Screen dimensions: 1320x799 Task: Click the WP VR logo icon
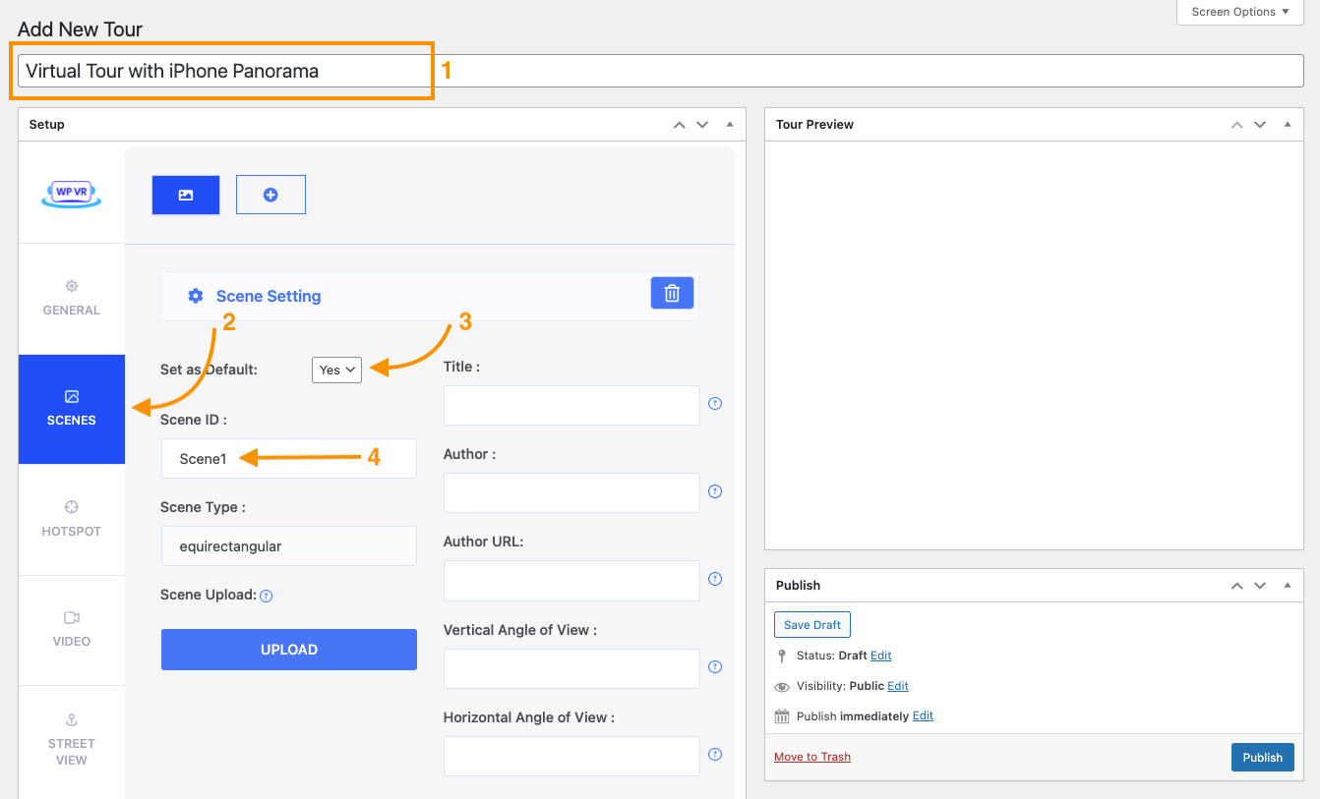point(71,194)
